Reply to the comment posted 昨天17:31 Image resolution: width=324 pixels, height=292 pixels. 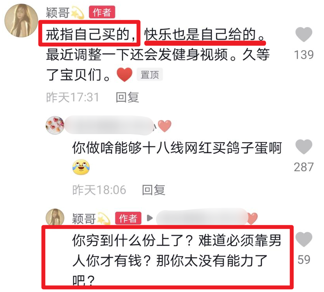coord(127,97)
